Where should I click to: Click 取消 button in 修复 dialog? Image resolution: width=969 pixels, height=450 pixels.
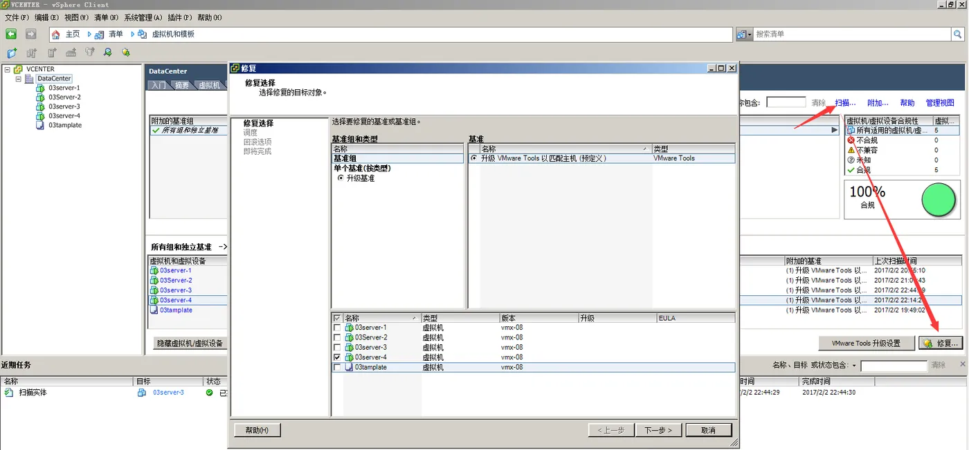(708, 430)
